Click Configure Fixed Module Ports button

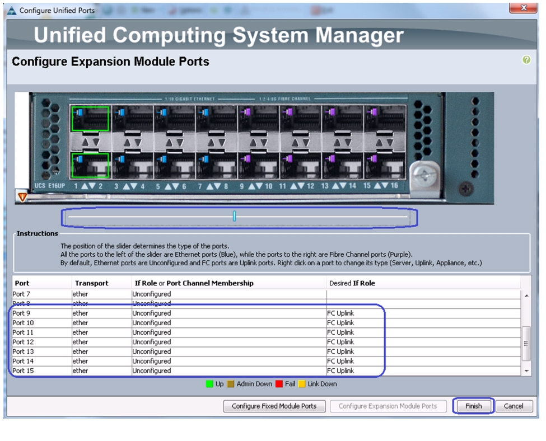pyautogui.click(x=274, y=406)
